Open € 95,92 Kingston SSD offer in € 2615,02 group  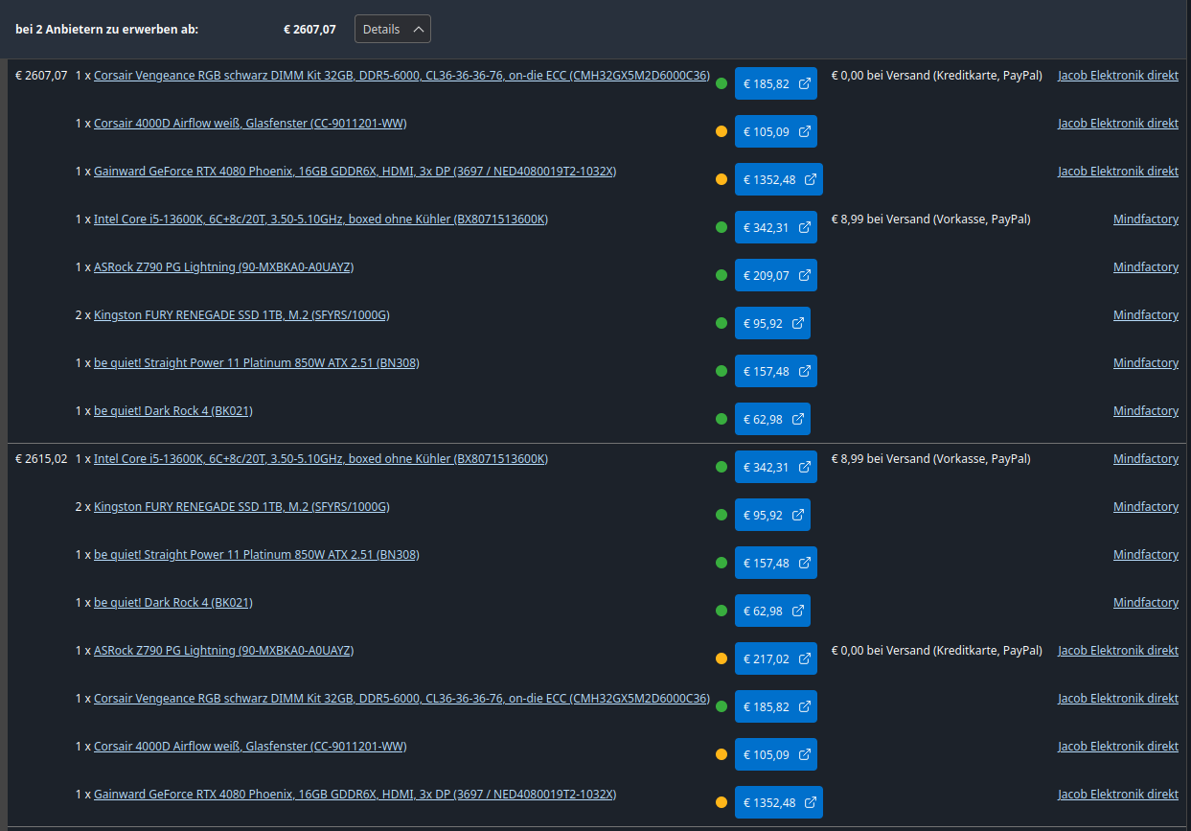coord(772,515)
